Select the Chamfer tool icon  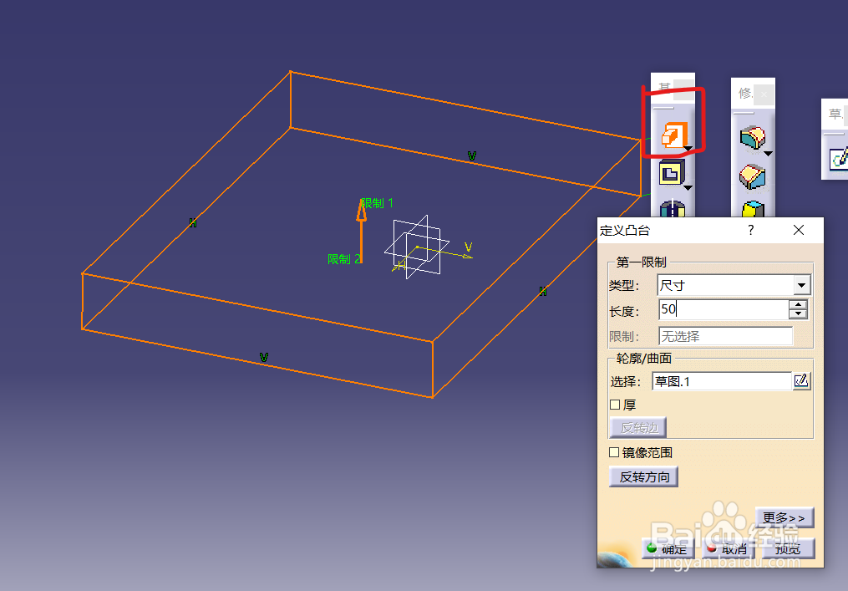pos(754,176)
